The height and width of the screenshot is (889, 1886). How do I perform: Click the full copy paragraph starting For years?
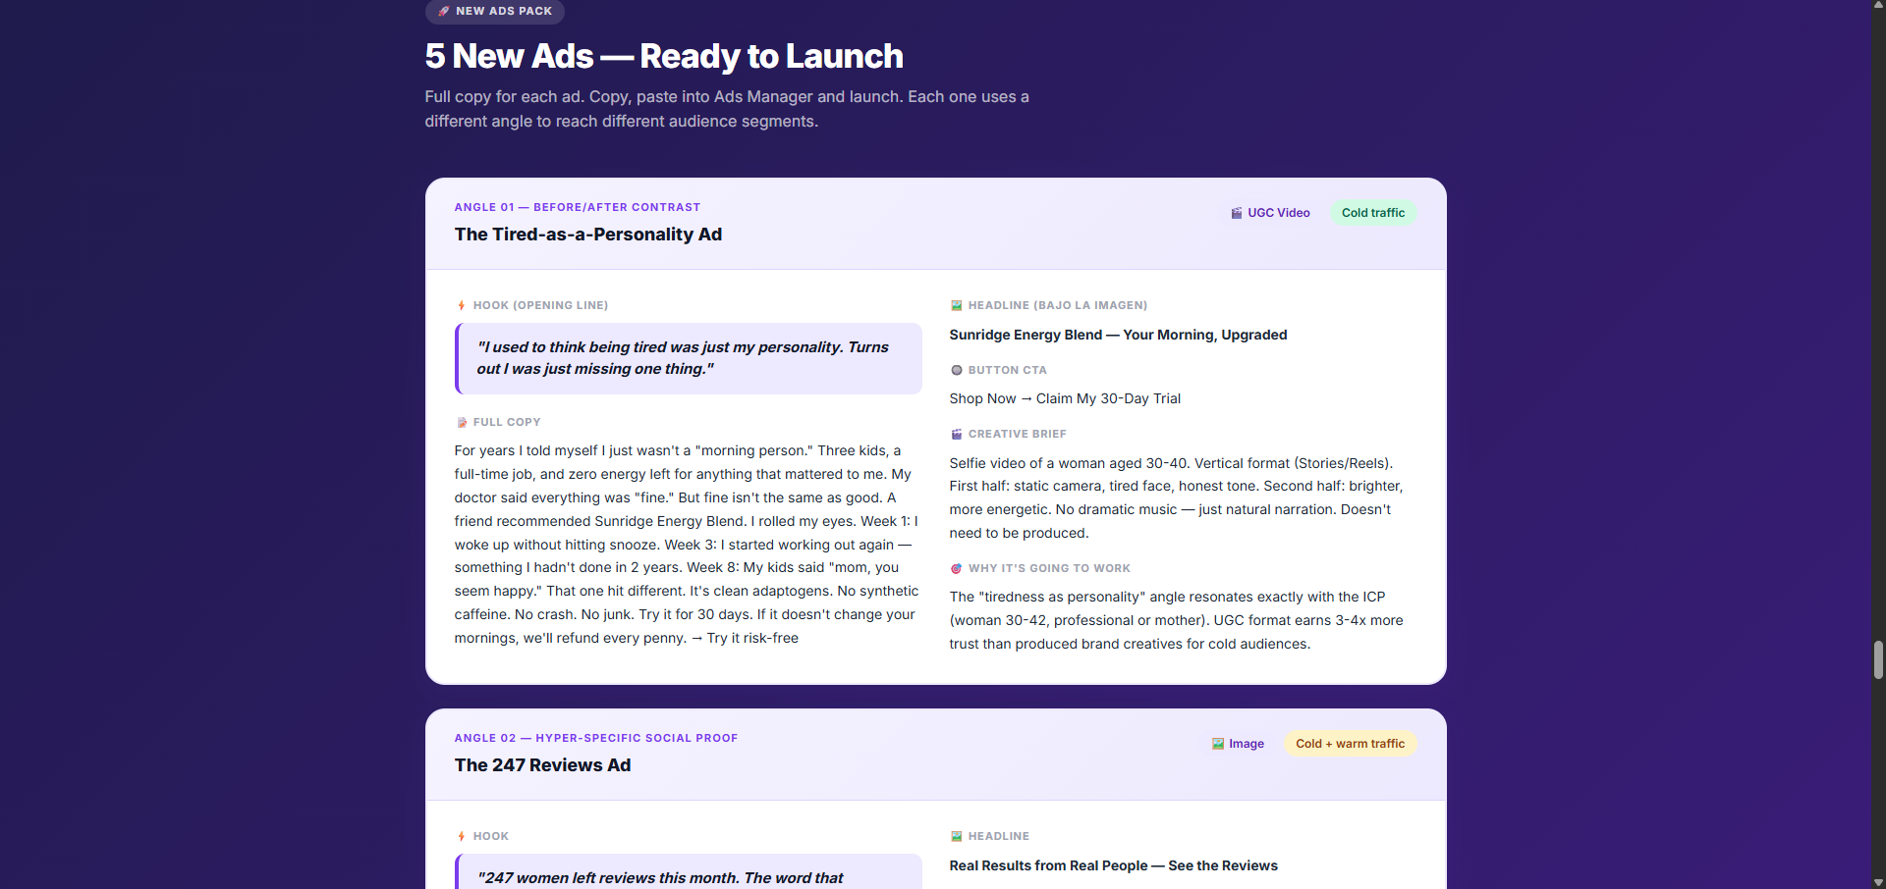point(687,544)
